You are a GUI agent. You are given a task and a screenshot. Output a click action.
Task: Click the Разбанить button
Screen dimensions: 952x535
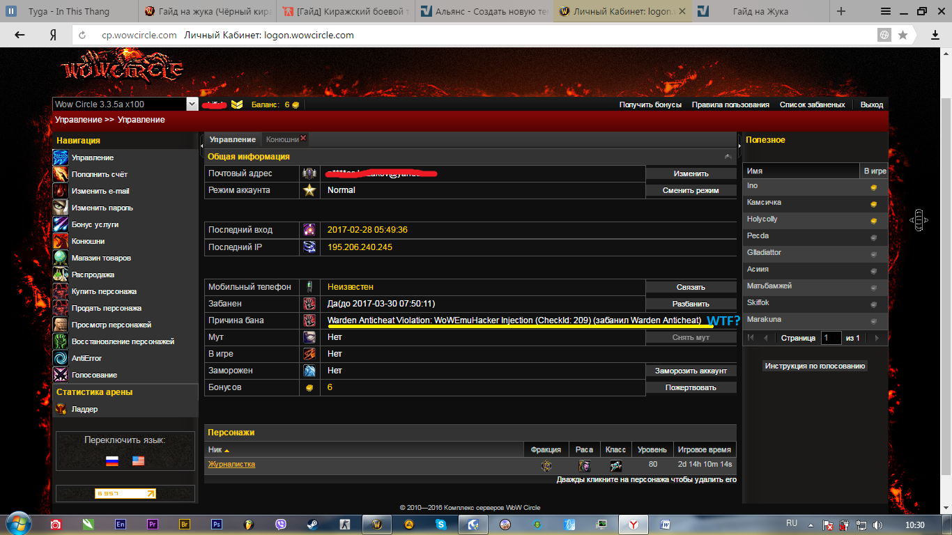pos(691,304)
